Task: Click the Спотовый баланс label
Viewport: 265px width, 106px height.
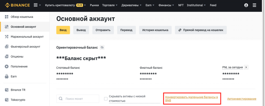Action: click(68, 68)
